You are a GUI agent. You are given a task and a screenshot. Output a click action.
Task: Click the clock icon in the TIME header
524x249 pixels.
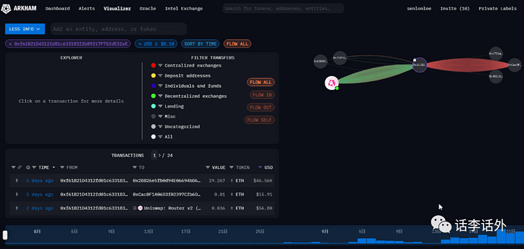pyautogui.click(x=28, y=167)
